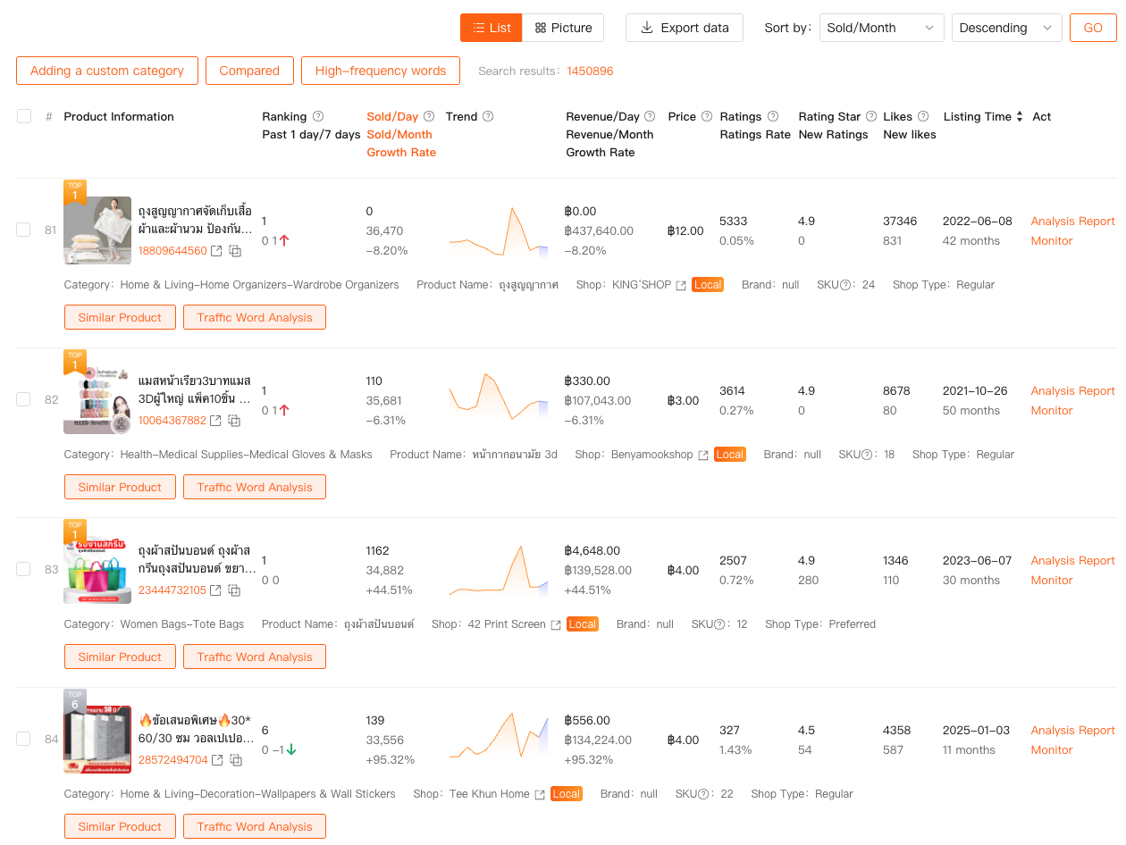Click sort arrows on Listing Time column
1126x845 pixels.
(1020, 117)
